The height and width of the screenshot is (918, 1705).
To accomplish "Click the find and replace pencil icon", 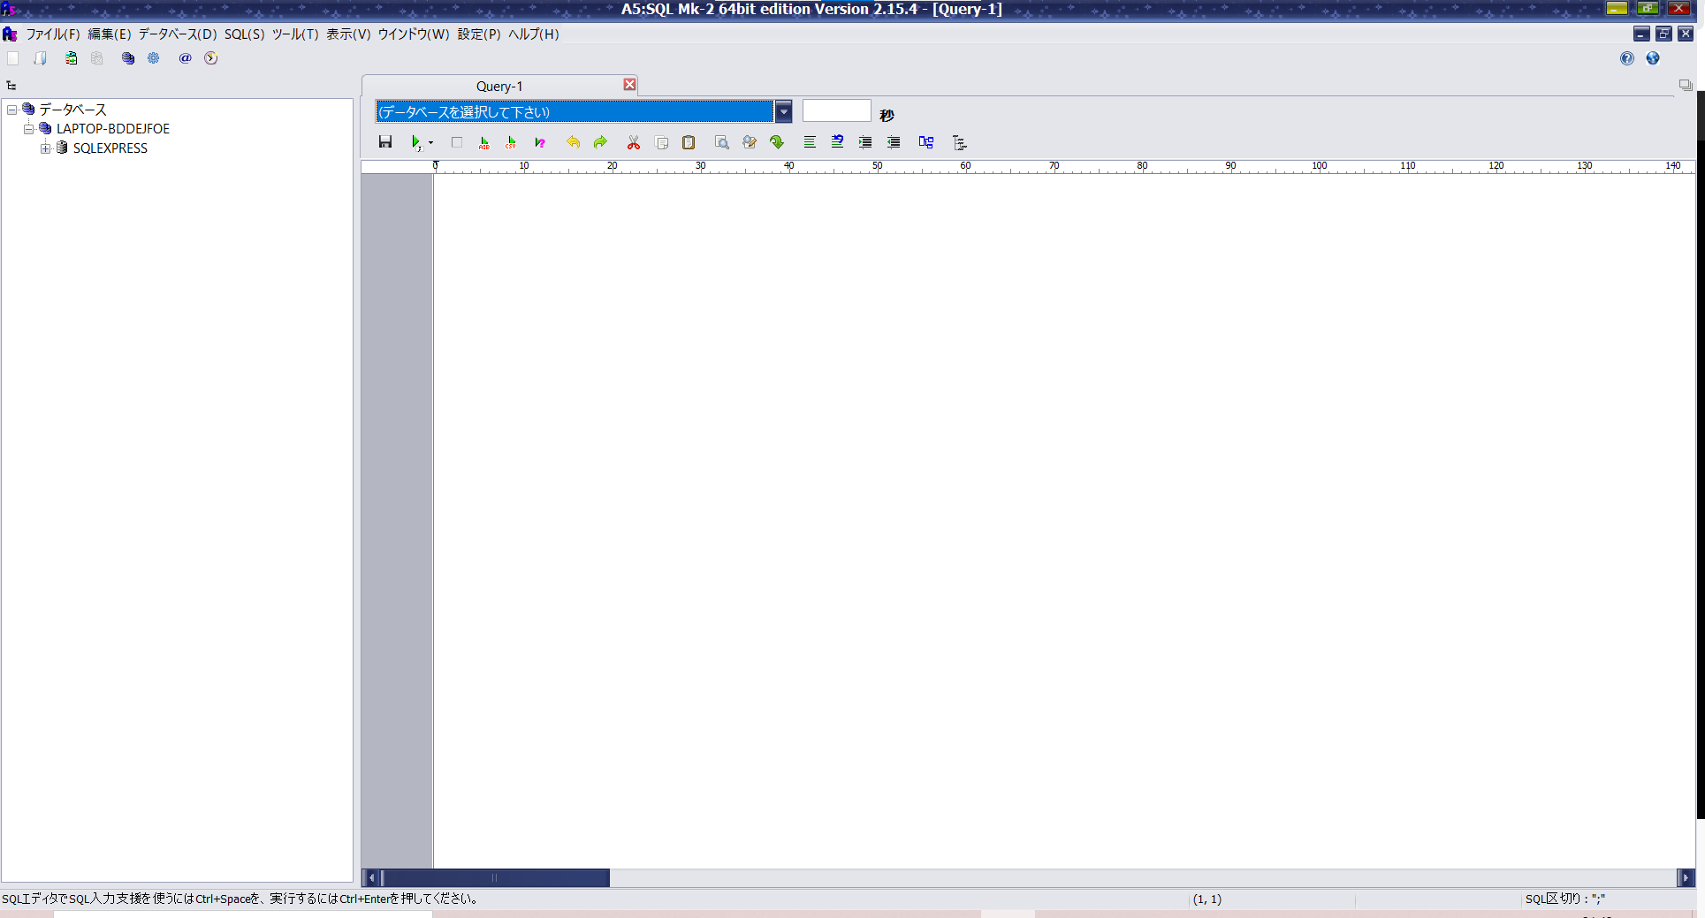I will pos(750,142).
